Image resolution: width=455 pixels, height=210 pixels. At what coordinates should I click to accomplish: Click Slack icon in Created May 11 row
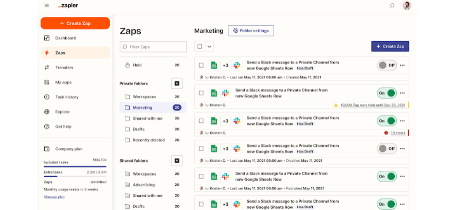(x=237, y=66)
